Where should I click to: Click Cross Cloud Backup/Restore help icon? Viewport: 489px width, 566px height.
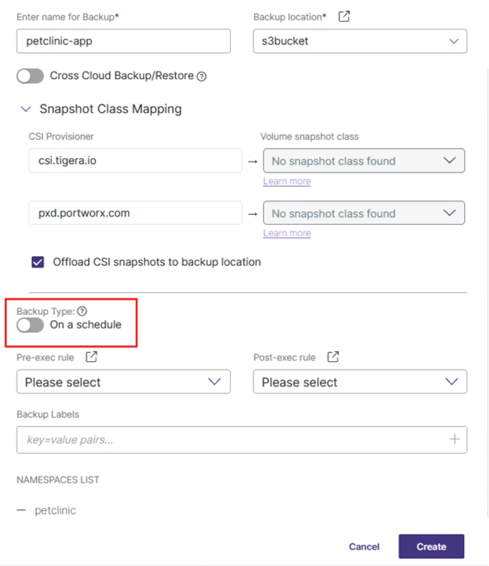201,76
